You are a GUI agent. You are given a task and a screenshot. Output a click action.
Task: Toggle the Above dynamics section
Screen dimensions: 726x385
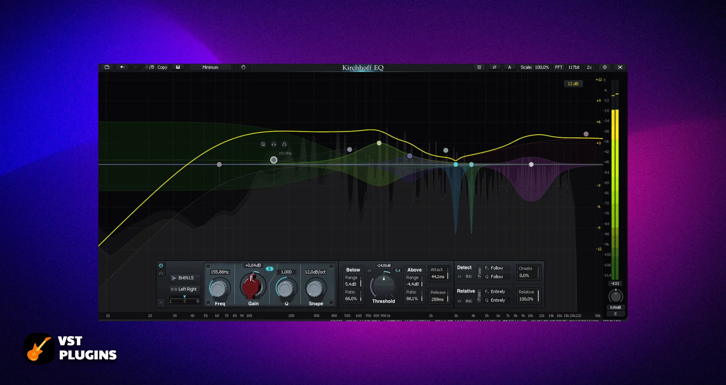tap(414, 270)
